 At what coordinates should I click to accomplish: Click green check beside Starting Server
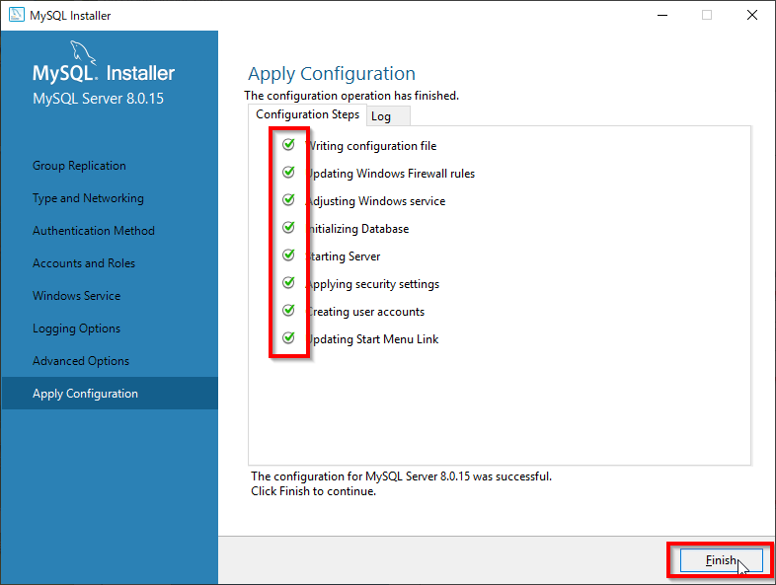(x=288, y=256)
